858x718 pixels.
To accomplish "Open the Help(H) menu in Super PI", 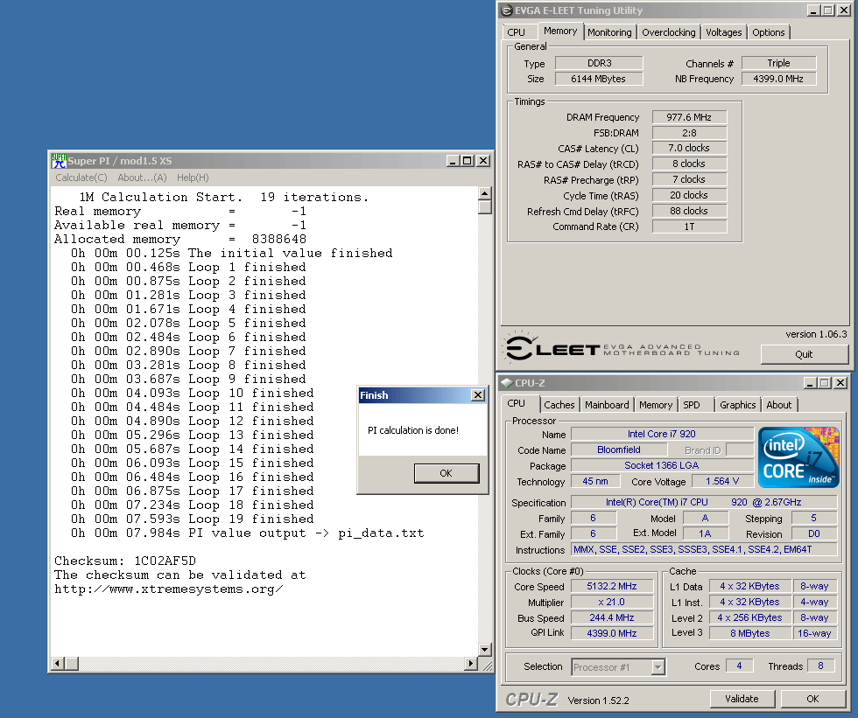I will [x=193, y=178].
